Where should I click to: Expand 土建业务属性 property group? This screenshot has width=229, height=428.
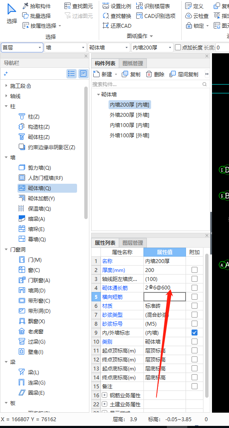pos(105,404)
